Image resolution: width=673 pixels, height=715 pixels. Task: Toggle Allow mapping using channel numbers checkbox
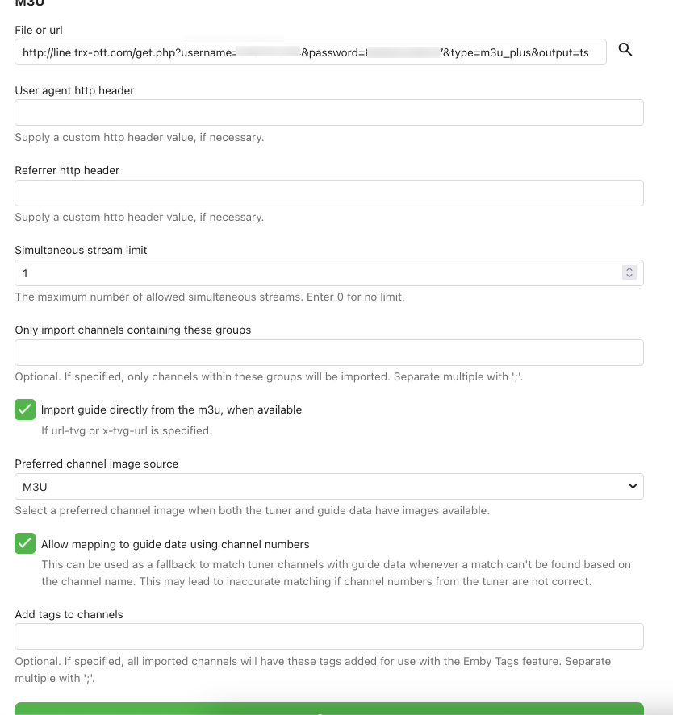point(25,544)
